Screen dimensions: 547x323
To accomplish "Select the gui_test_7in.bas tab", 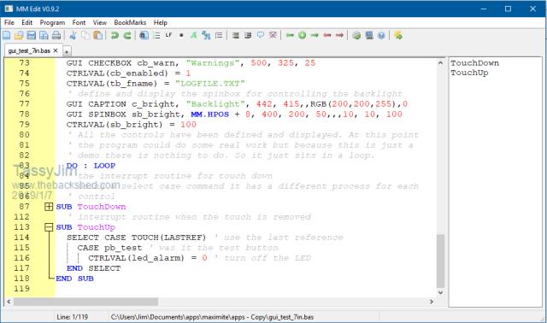I will point(29,51).
